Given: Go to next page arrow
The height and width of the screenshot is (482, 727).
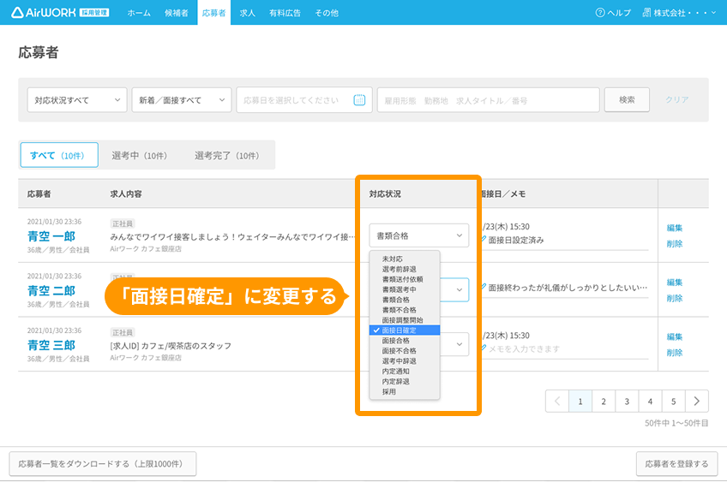Looking at the screenshot, I should (x=697, y=401).
